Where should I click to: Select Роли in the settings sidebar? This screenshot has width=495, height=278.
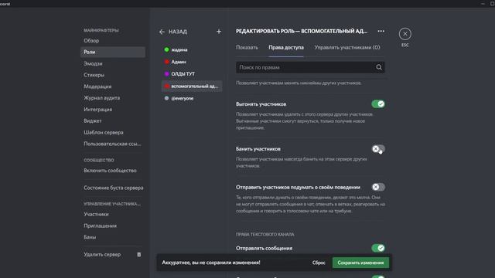click(x=113, y=52)
